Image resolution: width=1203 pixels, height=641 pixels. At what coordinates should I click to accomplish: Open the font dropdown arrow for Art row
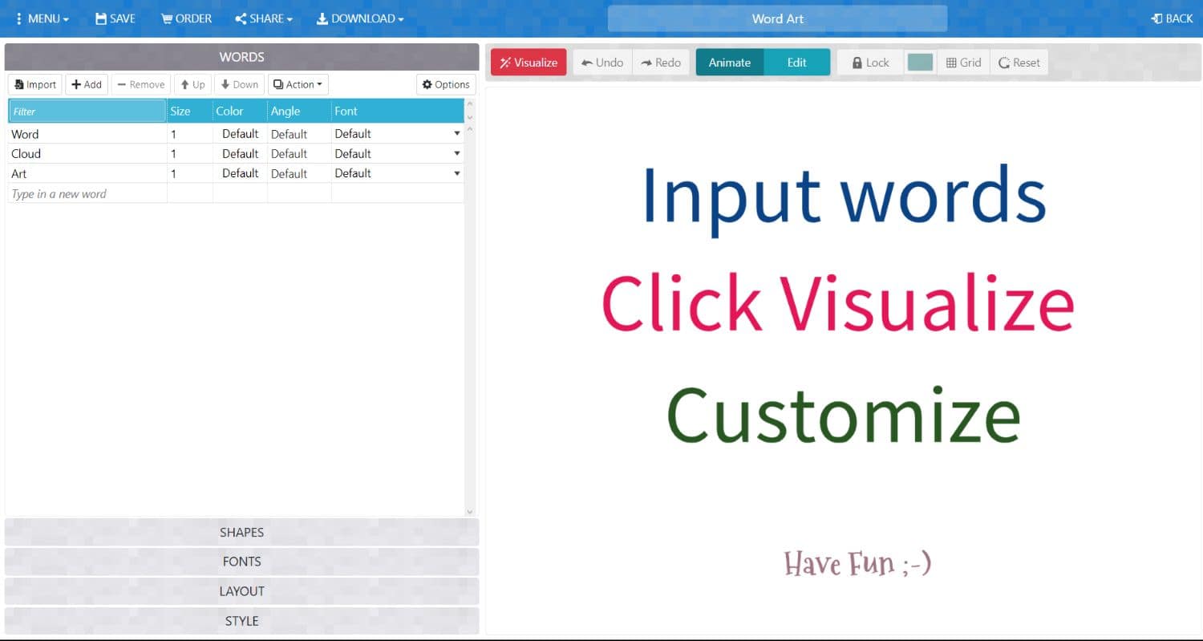tap(457, 173)
